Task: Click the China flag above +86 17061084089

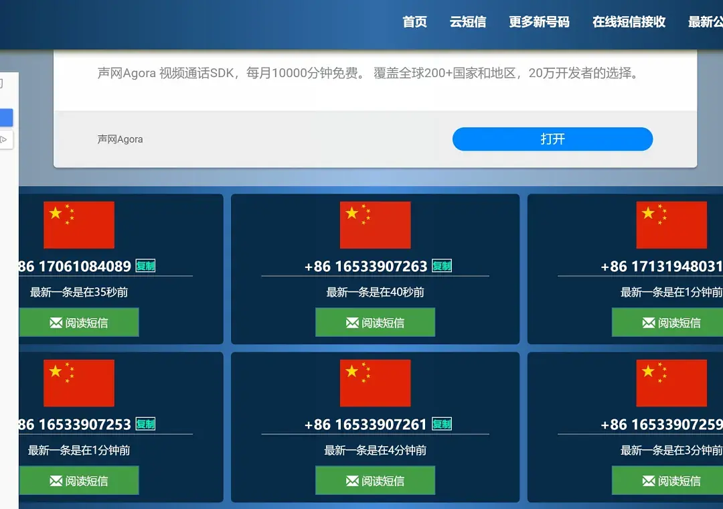Action: pos(79,224)
